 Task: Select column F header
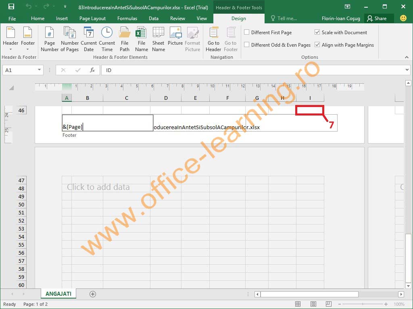[x=227, y=98]
